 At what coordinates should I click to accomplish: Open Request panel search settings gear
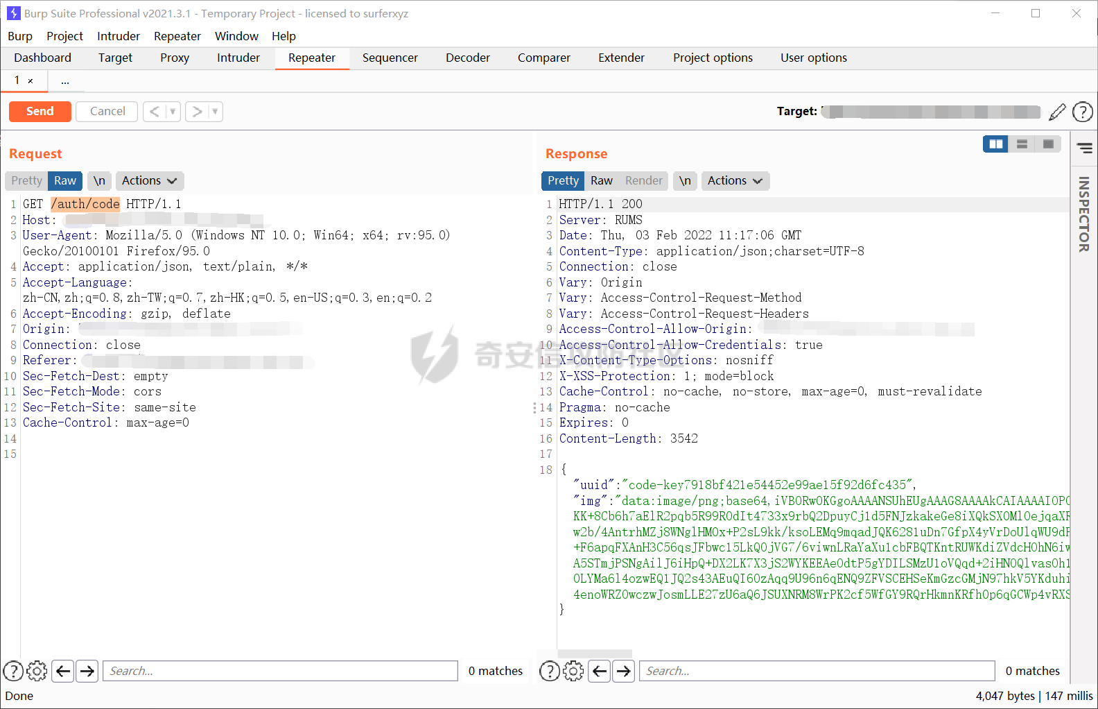point(37,671)
